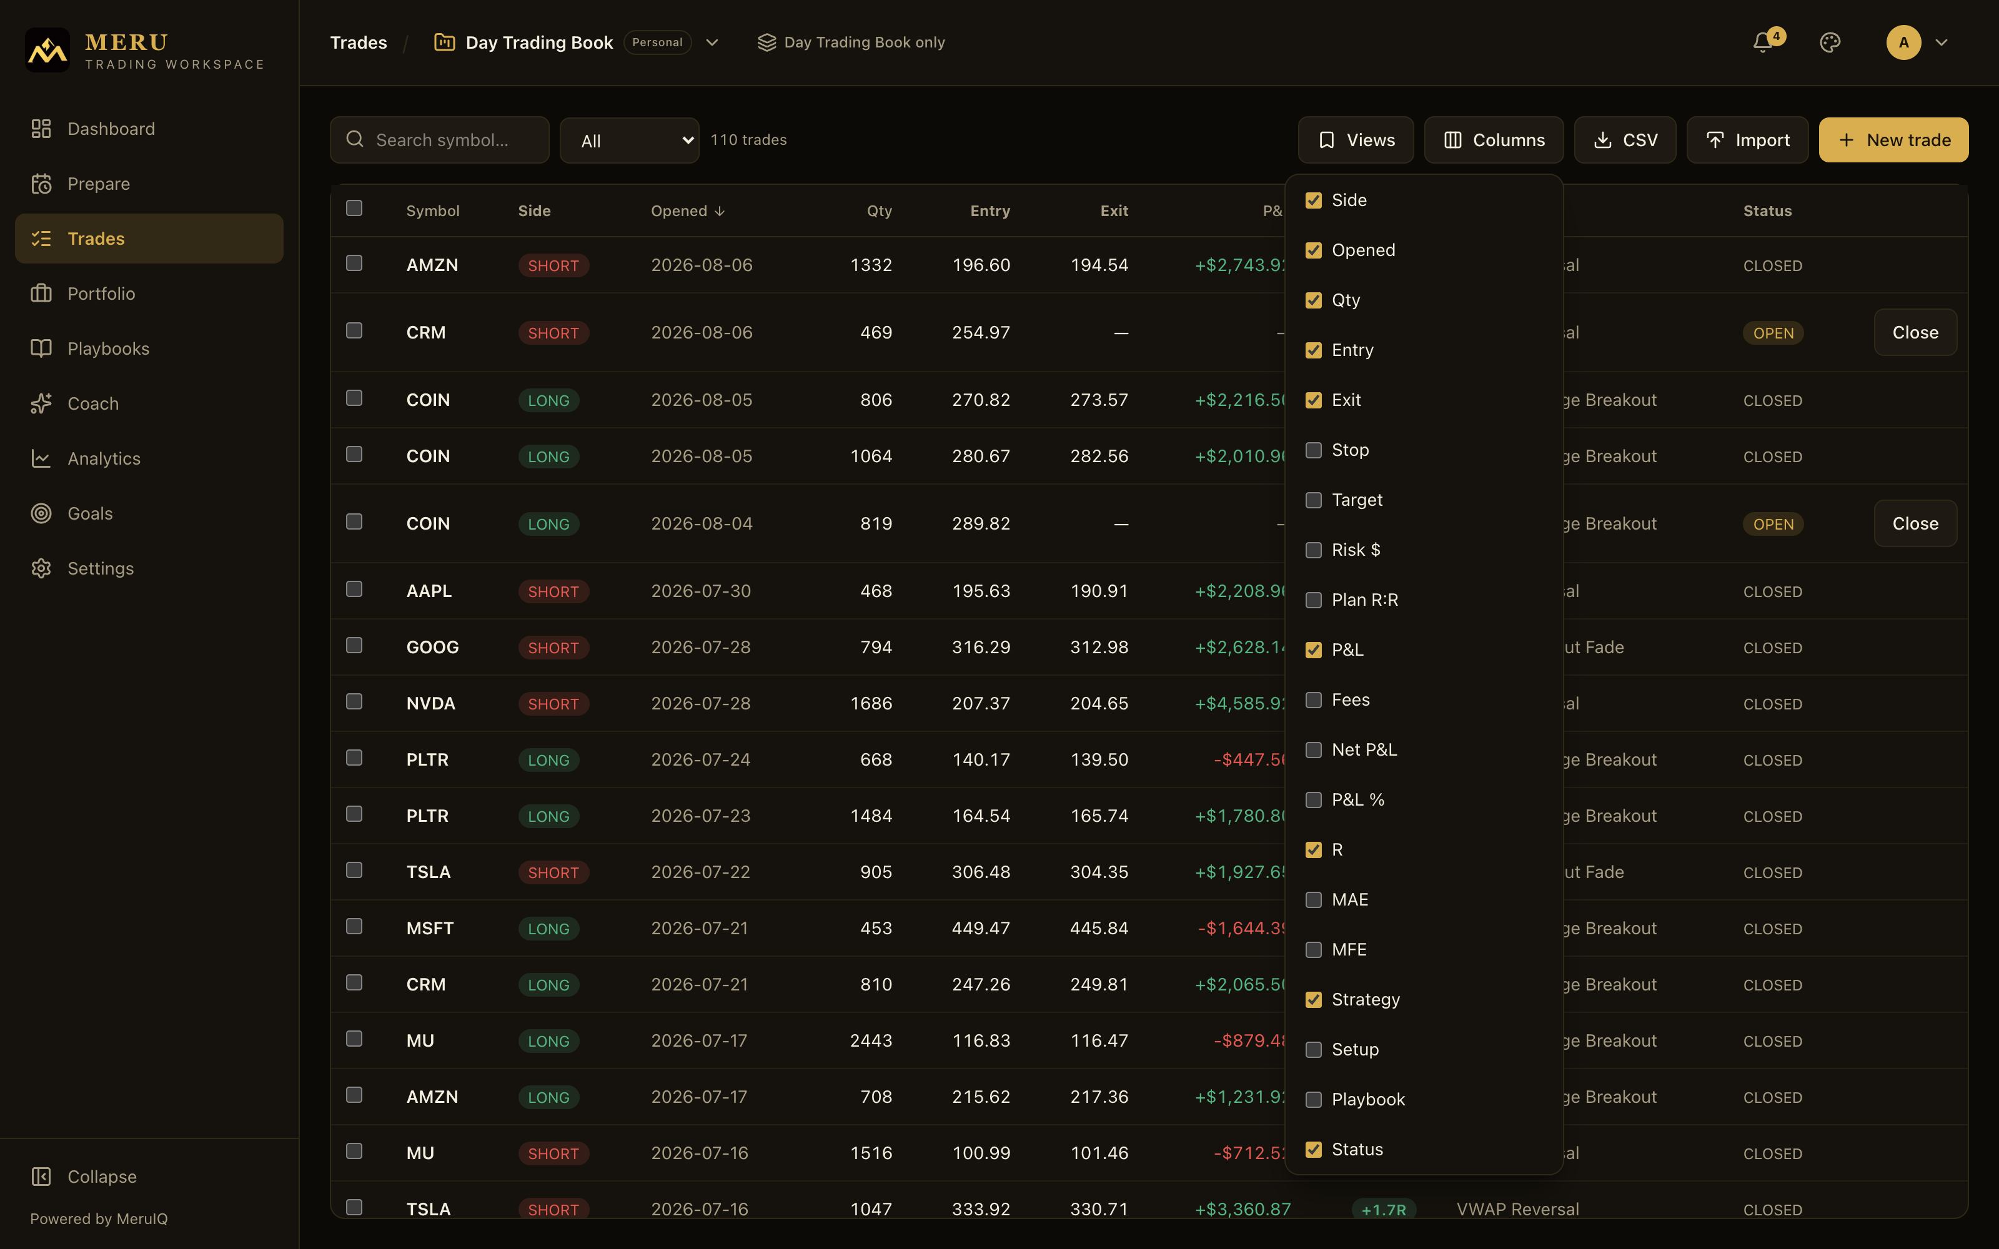The height and width of the screenshot is (1249, 1999).
Task: Sort by the Opened column header
Action: tap(687, 210)
